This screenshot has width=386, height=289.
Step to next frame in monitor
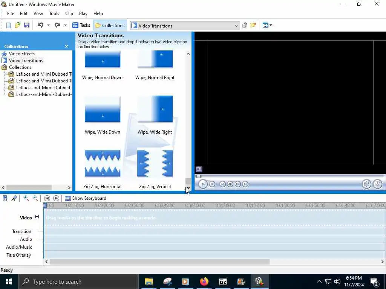[237, 184]
